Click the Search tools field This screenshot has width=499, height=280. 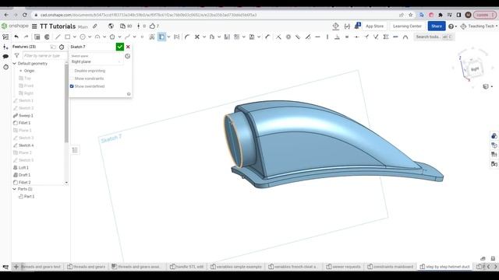434,37
